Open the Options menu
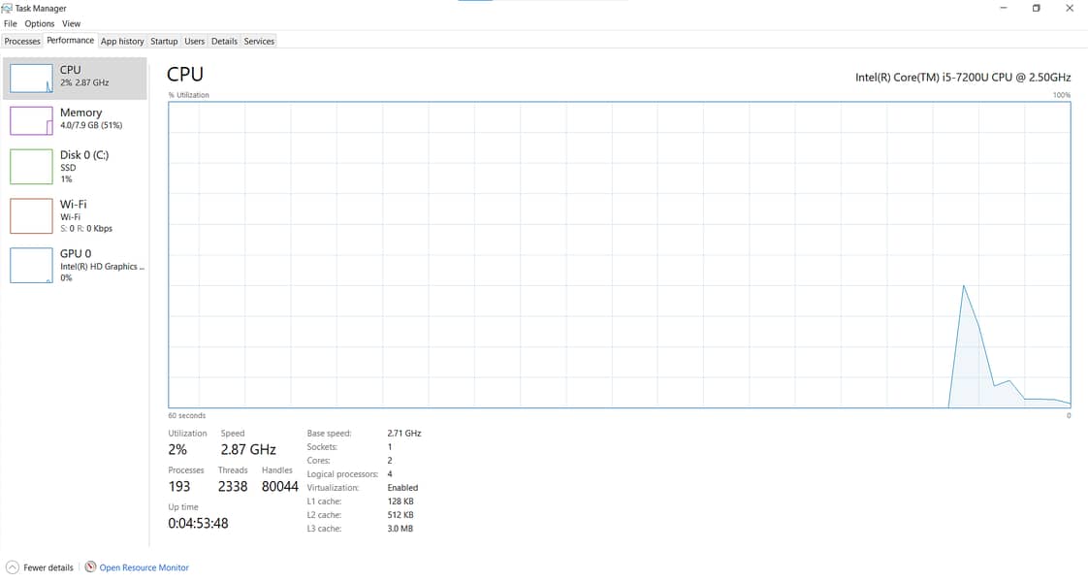 [x=40, y=23]
